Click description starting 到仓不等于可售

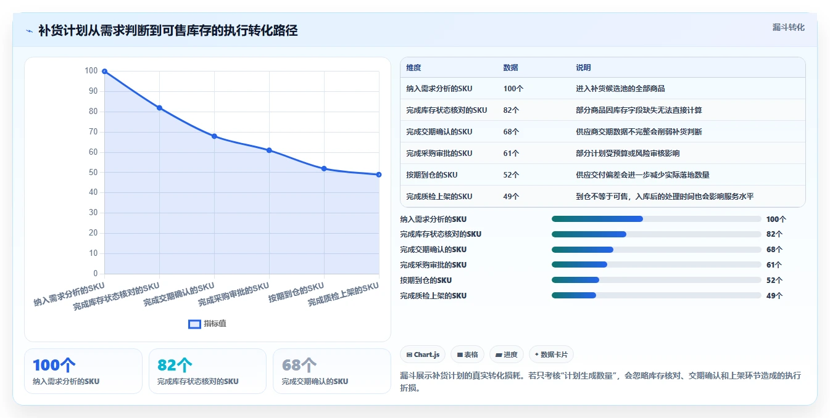(665, 197)
